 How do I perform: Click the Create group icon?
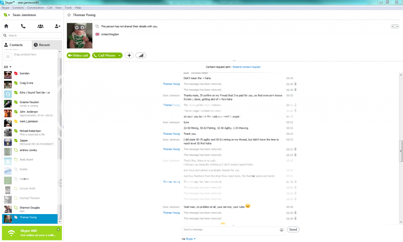point(40,26)
